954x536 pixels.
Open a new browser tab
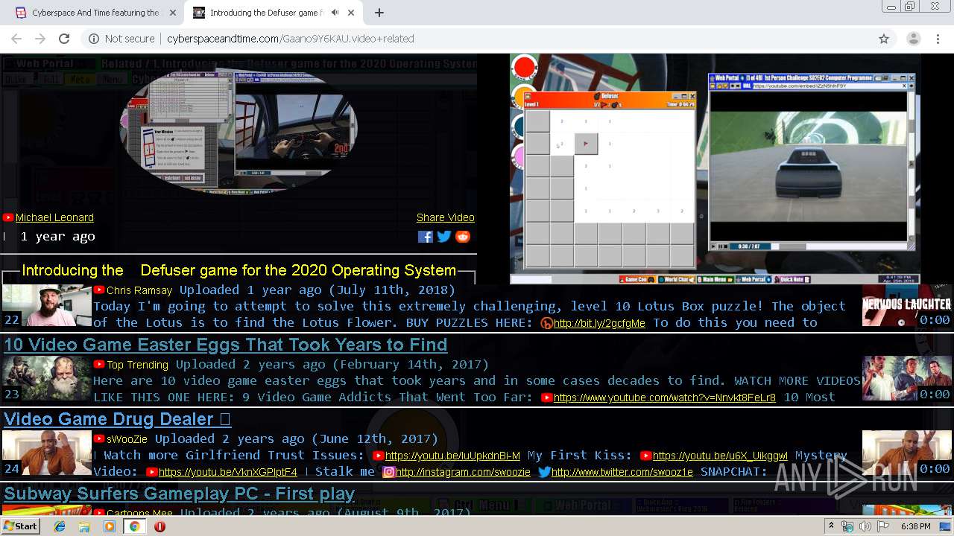click(x=379, y=13)
